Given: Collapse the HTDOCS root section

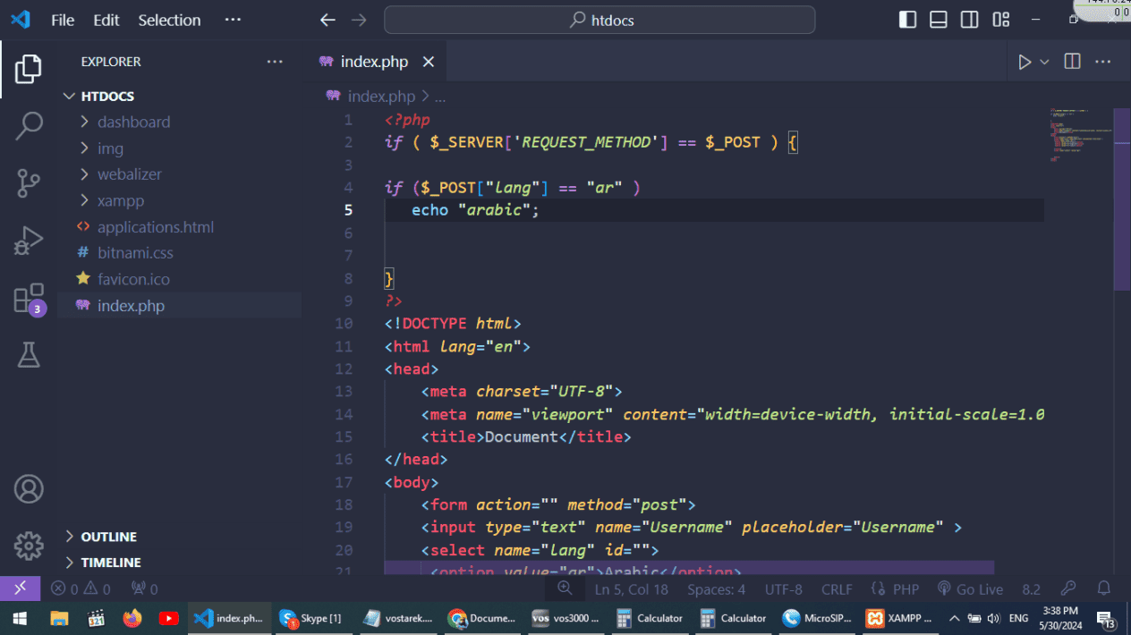Looking at the screenshot, I should coord(179,96).
